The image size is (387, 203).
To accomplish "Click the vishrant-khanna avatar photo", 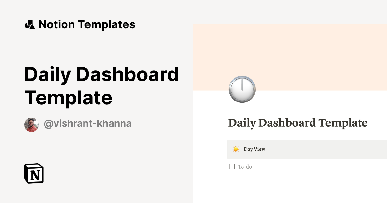I will (x=32, y=123).
